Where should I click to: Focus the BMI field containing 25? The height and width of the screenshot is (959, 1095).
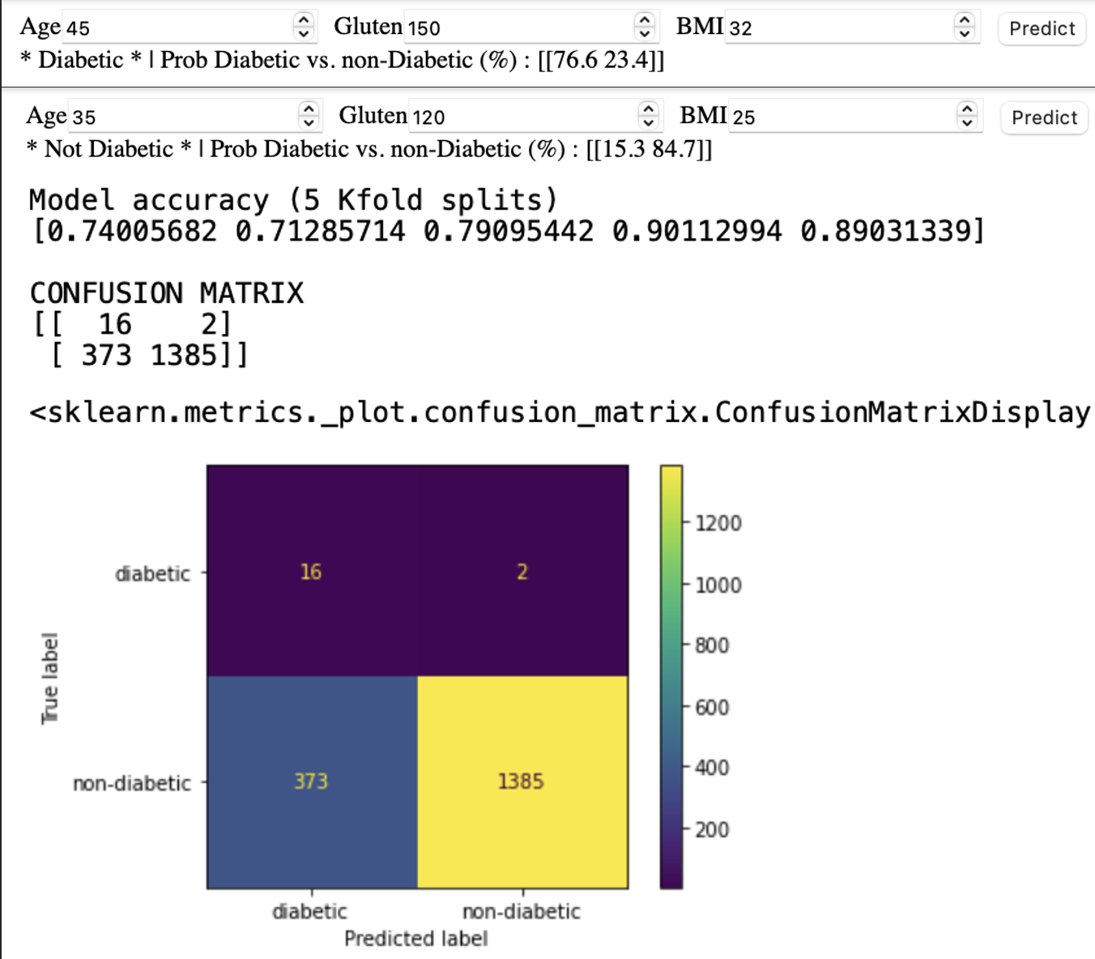pos(854,117)
